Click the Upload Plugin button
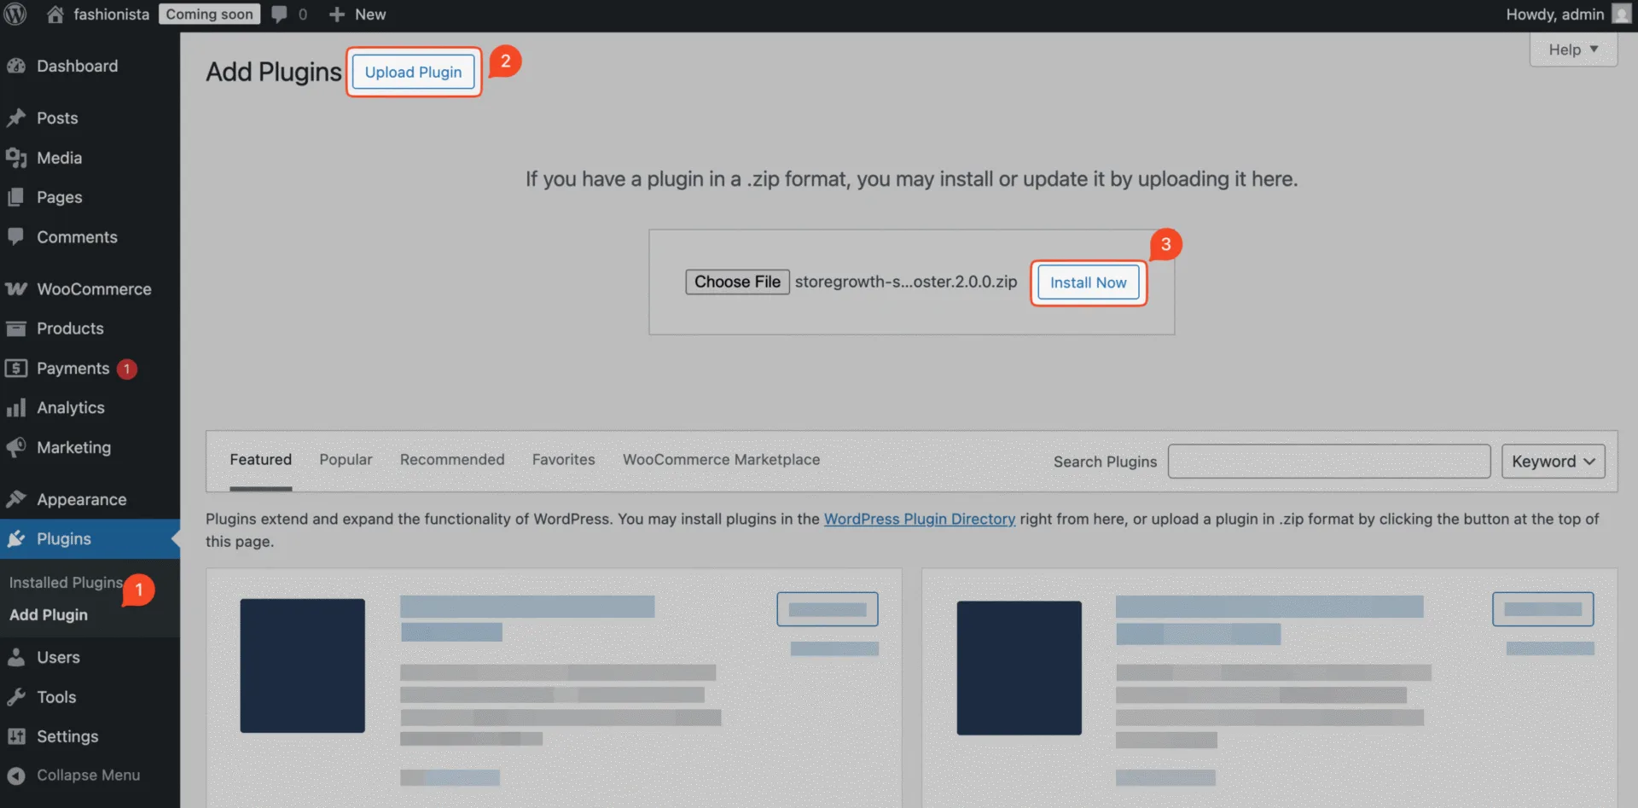This screenshot has width=1638, height=808. coord(413,72)
